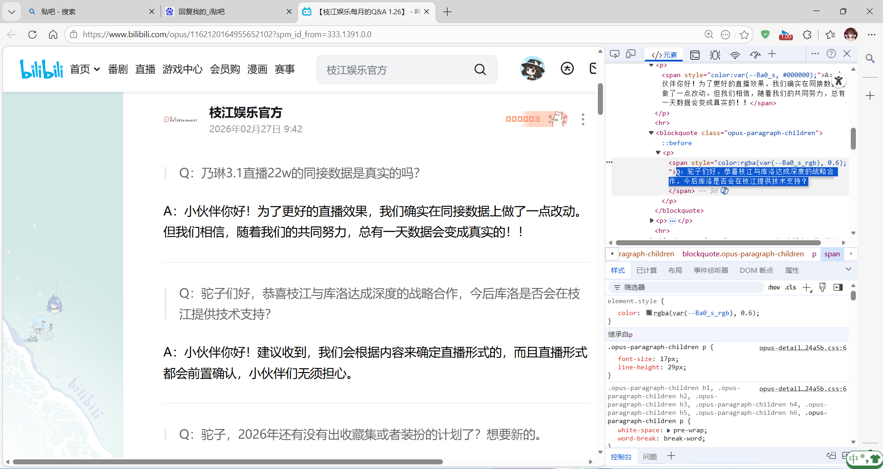Click the accessibility figure floating icon
883x469 pixels.
pos(838,81)
